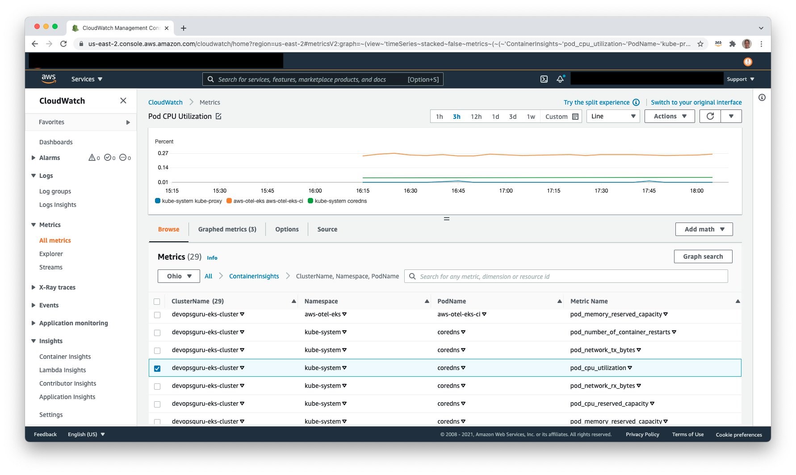Viewport: 796px width, 475px height.
Task: Edit the Pod CPU Utilization graph title
Action: click(x=218, y=116)
